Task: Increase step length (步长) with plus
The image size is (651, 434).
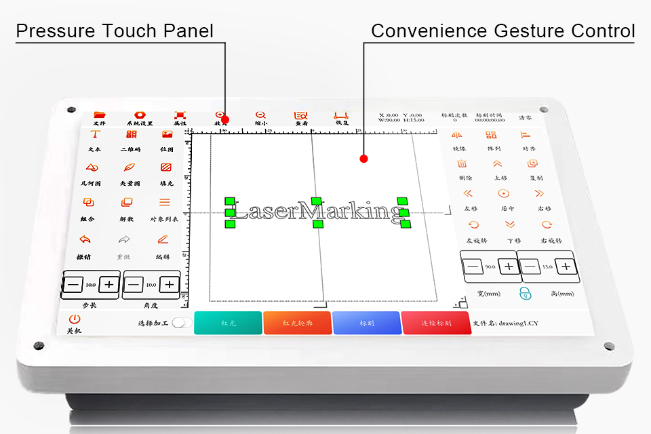Action: point(108,285)
